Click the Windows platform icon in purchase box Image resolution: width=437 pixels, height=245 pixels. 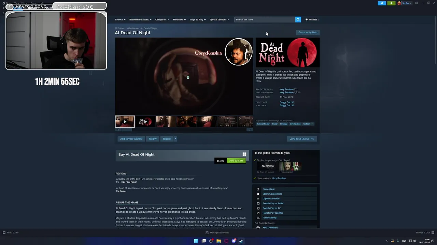click(244, 154)
